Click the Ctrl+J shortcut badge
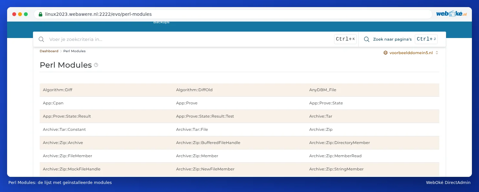 tap(426, 39)
